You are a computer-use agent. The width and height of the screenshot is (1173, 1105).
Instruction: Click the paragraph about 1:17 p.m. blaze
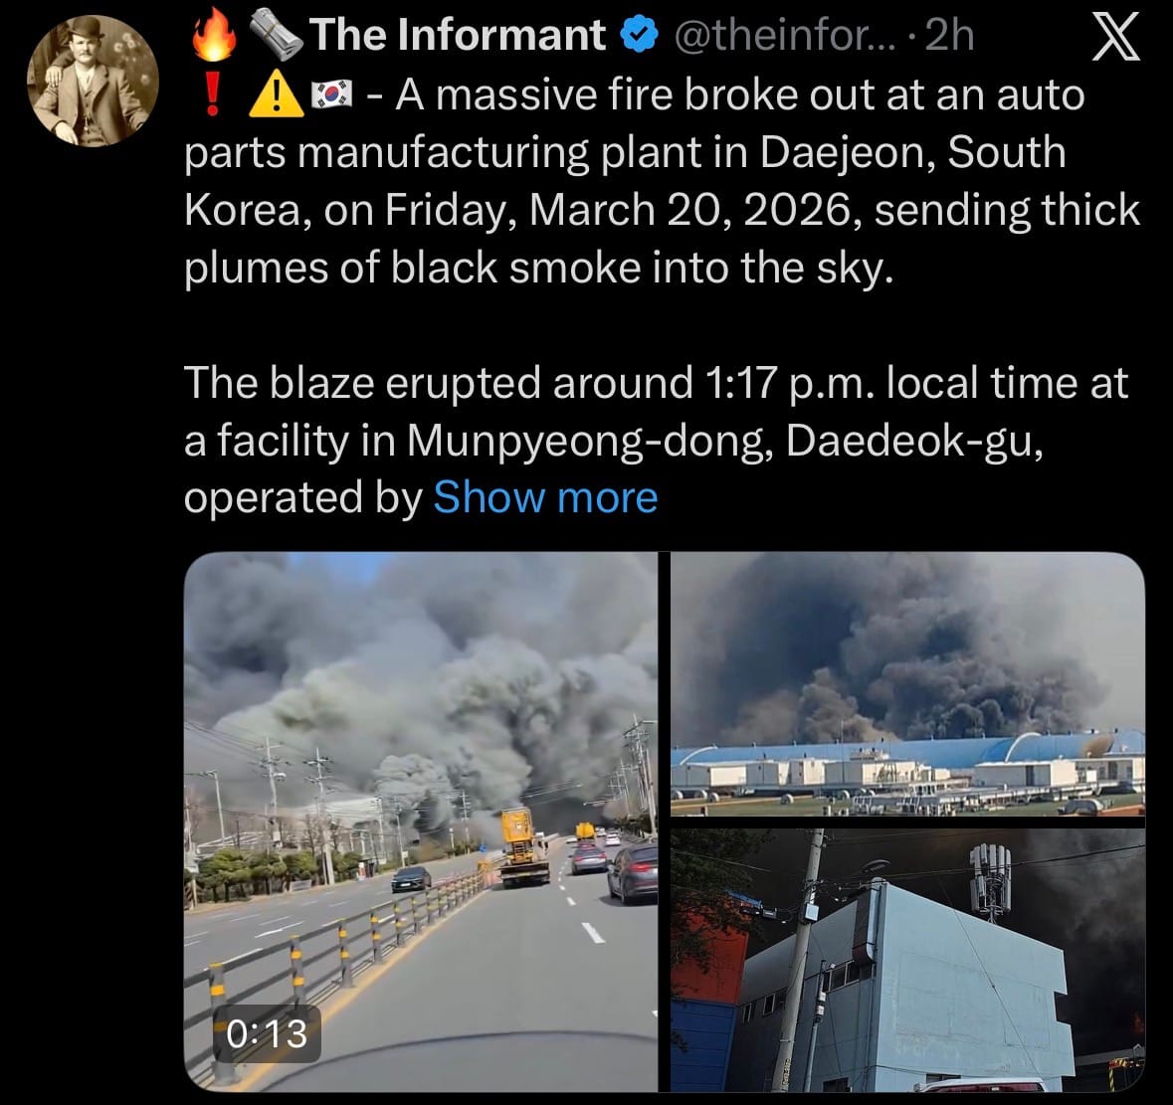pos(656,440)
